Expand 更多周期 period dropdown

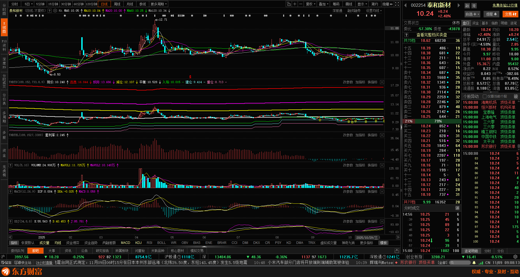(159, 4)
